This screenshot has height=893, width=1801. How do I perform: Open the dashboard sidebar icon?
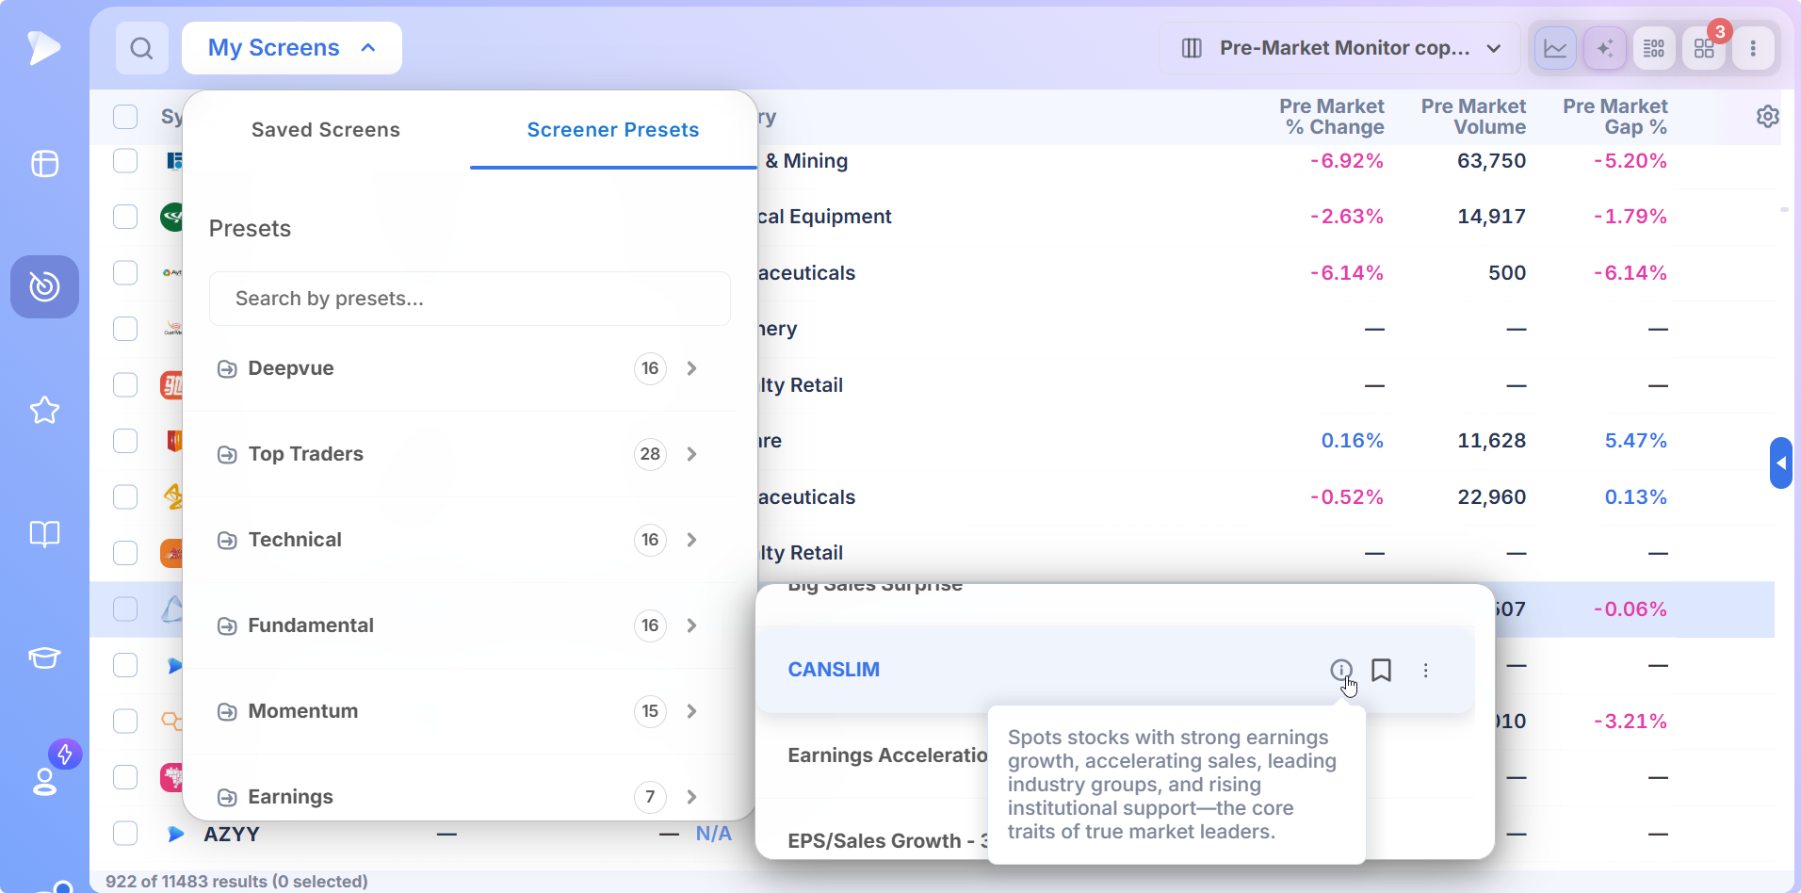44,164
